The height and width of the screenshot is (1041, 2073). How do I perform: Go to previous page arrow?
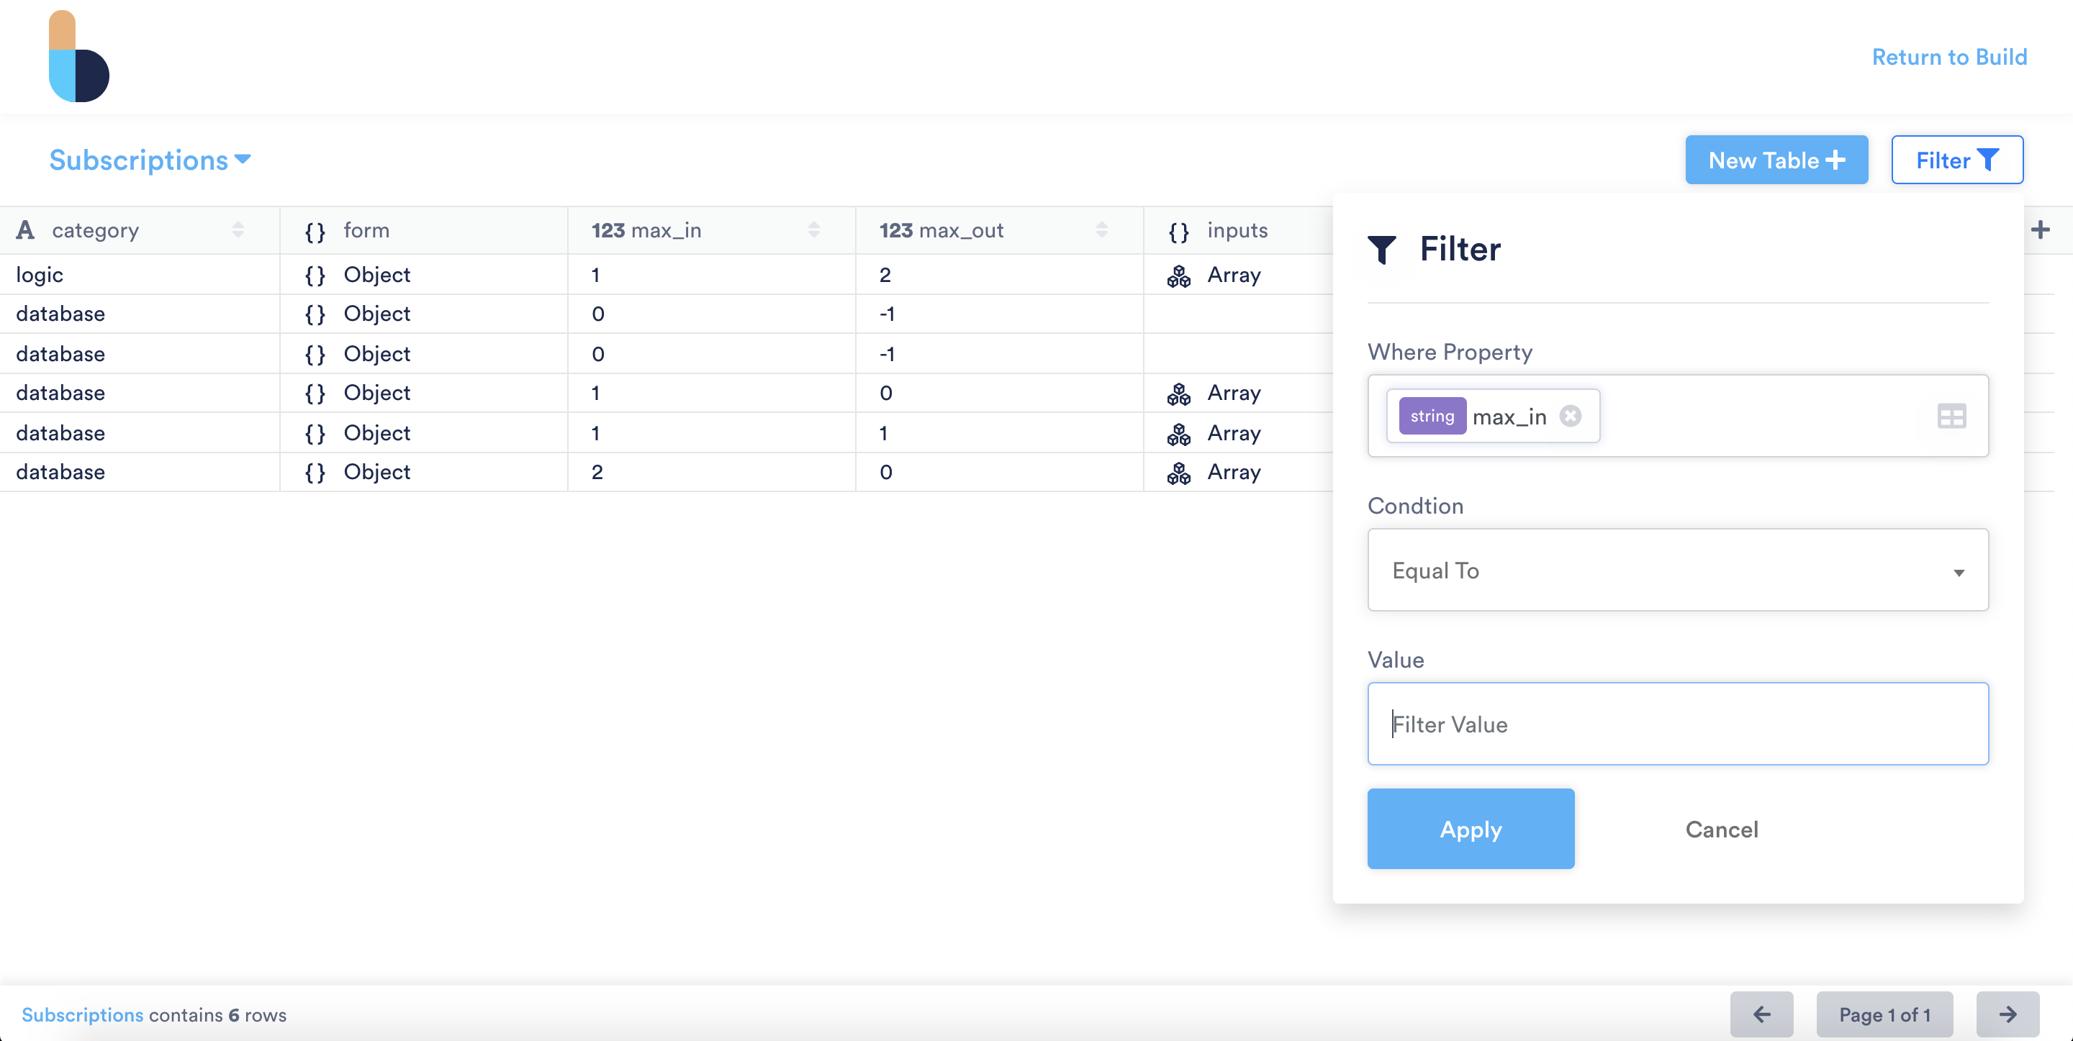1761,1014
